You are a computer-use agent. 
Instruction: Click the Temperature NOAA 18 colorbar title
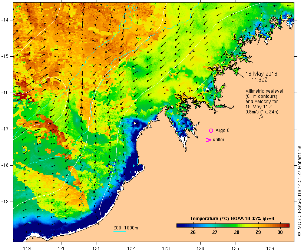pos(232,219)
